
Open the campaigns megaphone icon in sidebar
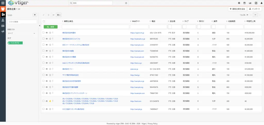tap(3, 32)
